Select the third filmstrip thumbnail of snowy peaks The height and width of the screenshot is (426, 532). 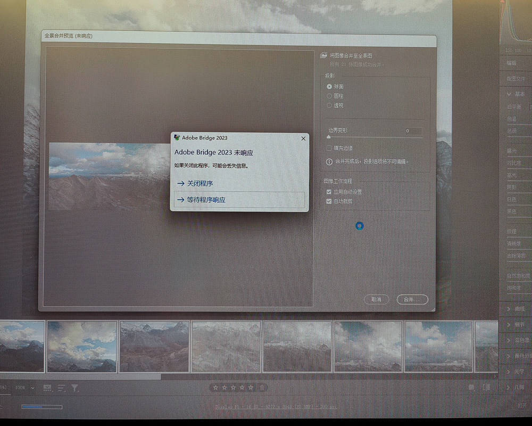[x=154, y=347]
